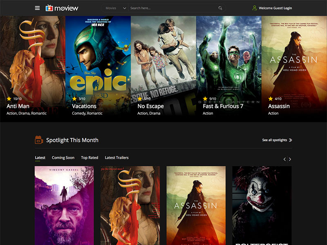Open 'See all spotlights' link
327x245 pixels.
click(x=275, y=140)
